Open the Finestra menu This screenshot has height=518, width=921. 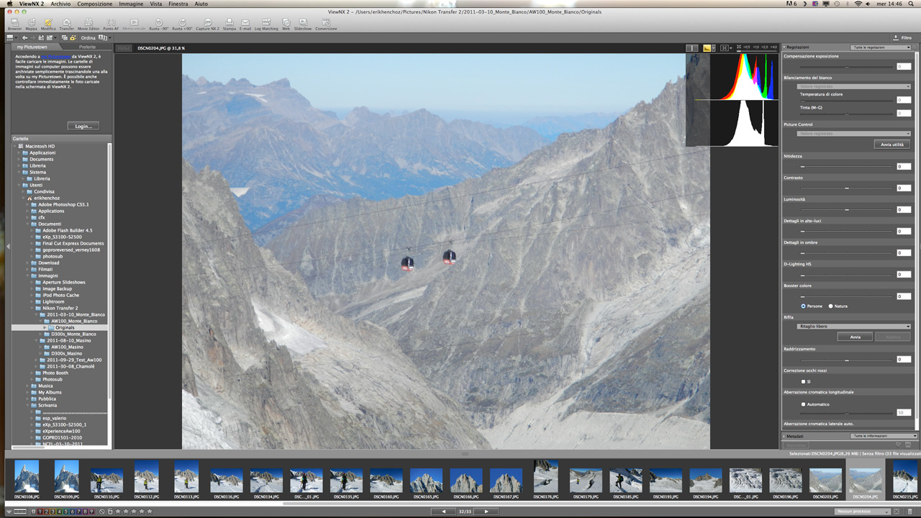(178, 4)
